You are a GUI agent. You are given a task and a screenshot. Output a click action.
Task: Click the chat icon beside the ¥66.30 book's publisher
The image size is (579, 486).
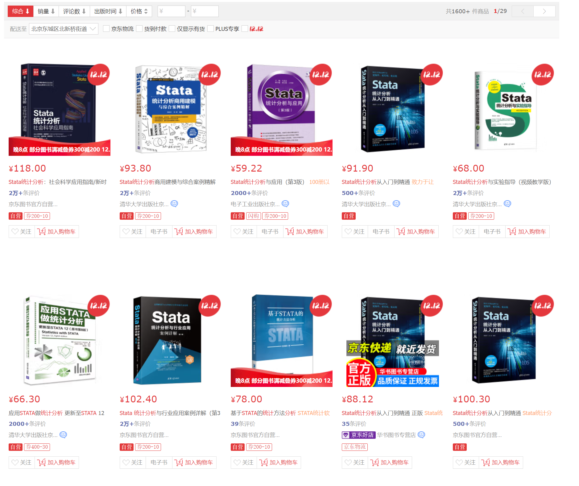click(x=63, y=435)
